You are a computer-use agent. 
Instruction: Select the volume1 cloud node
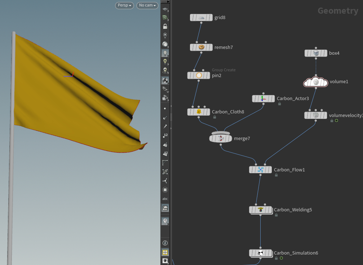click(316, 82)
